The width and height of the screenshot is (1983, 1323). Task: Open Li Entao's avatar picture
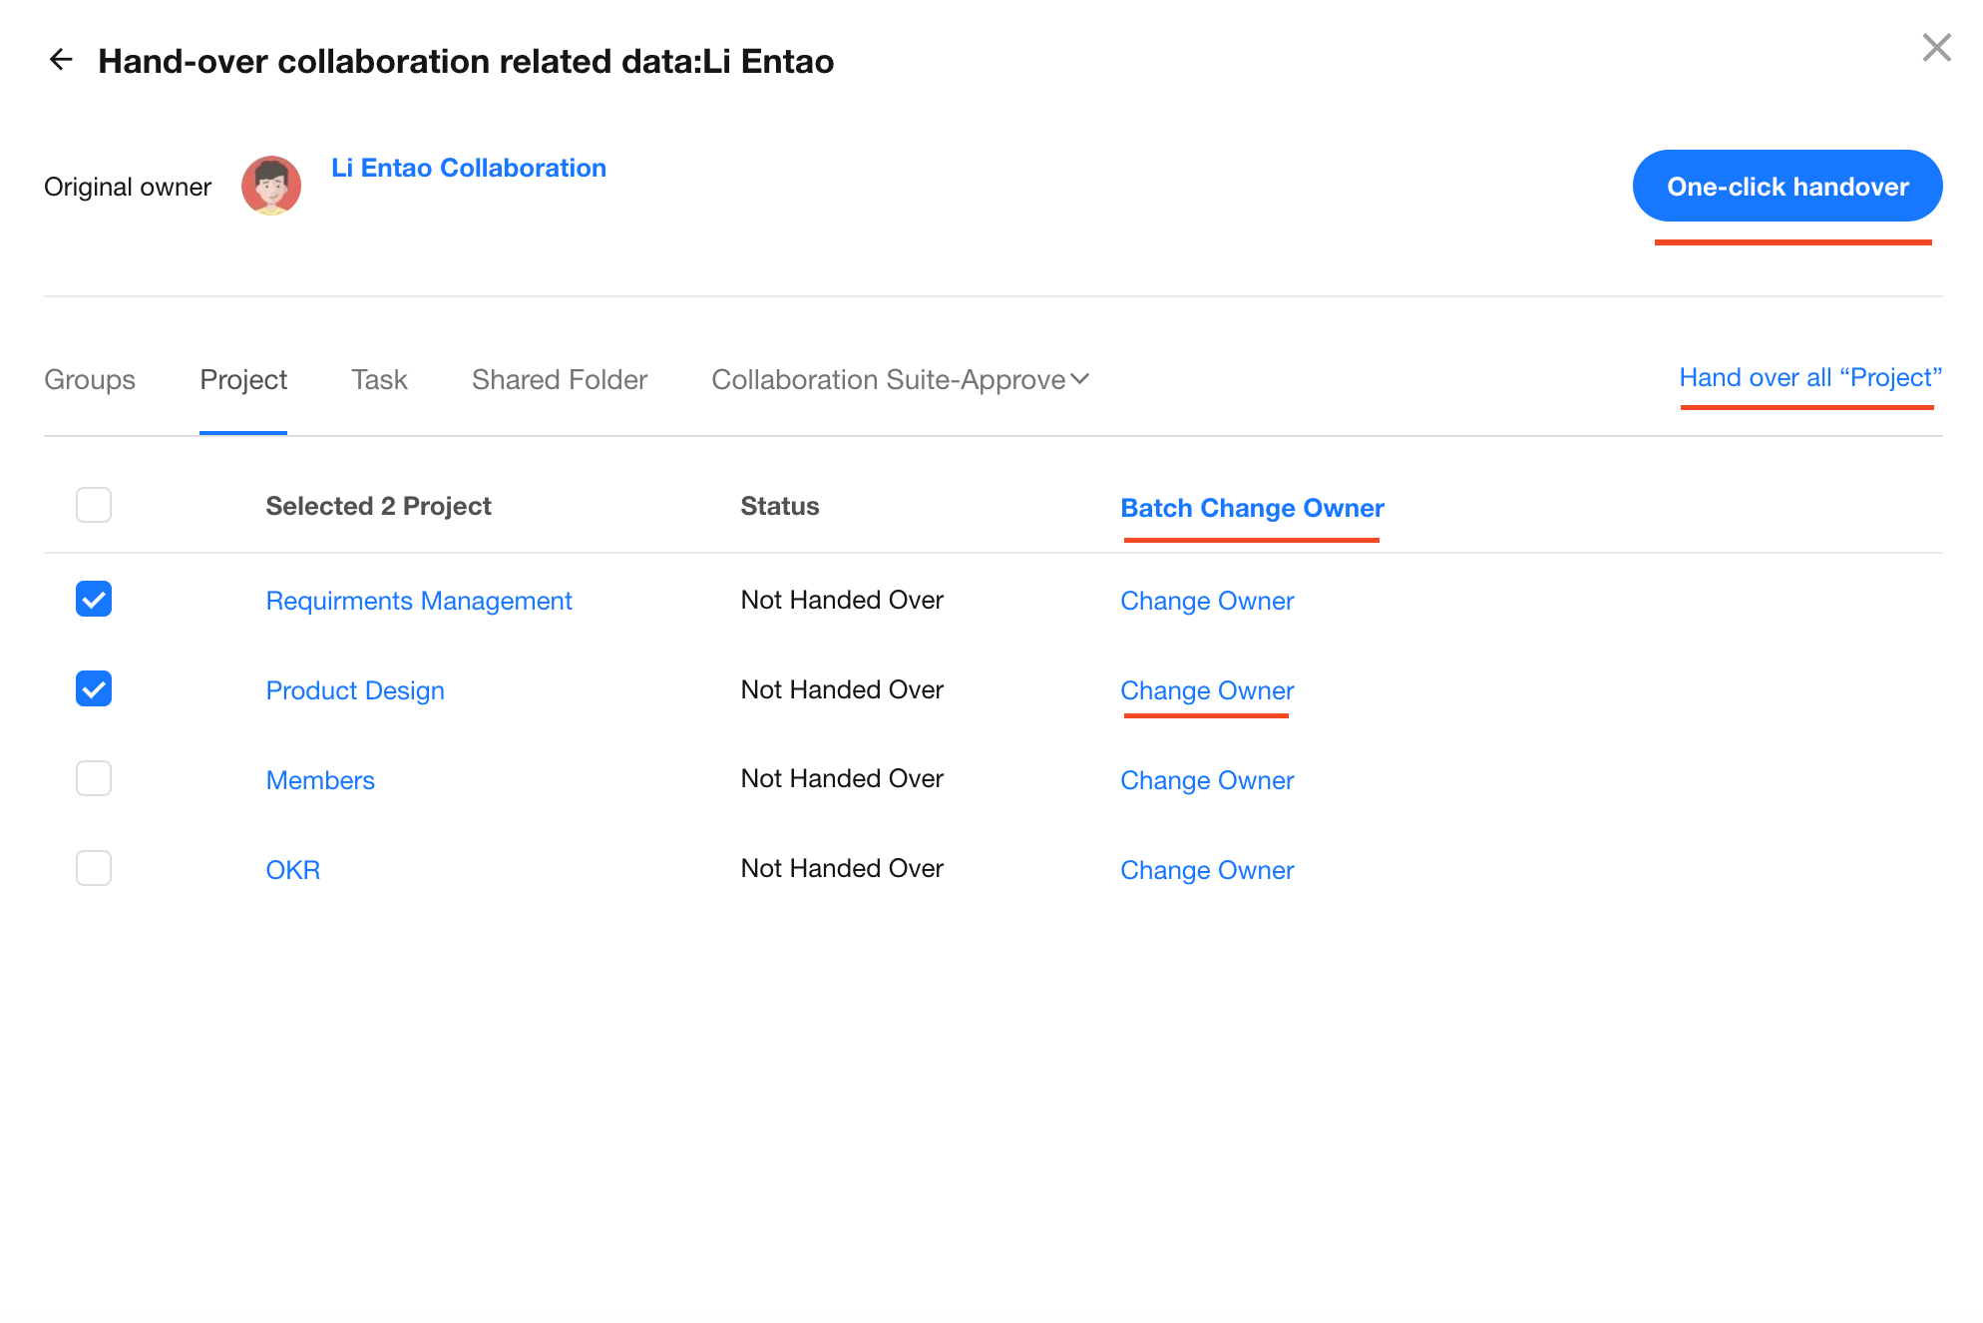click(271, 186)
